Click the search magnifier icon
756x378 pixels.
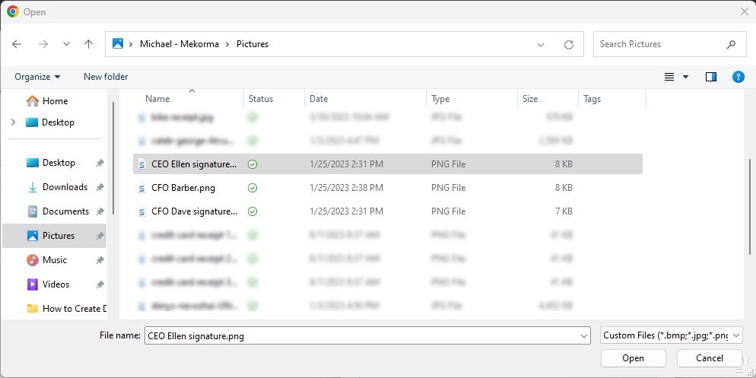(731, 44)
